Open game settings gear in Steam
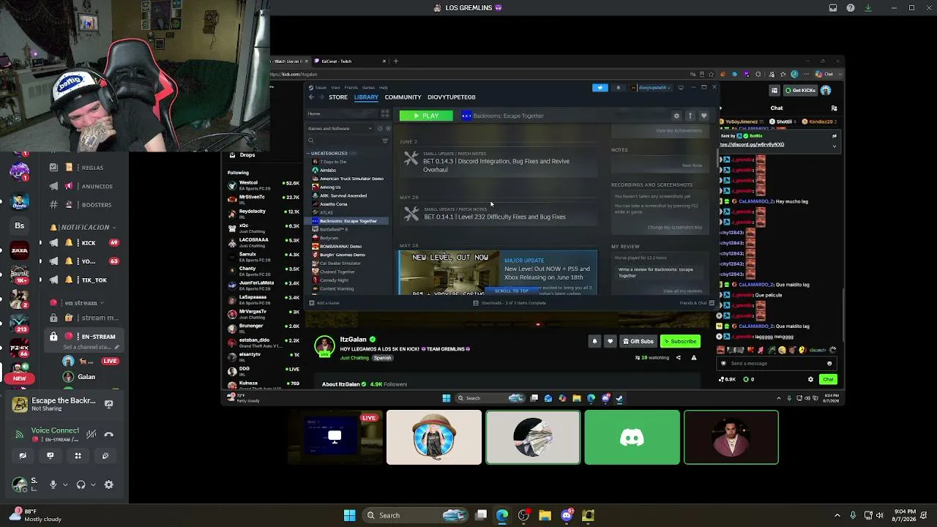 tap(676, 116)
